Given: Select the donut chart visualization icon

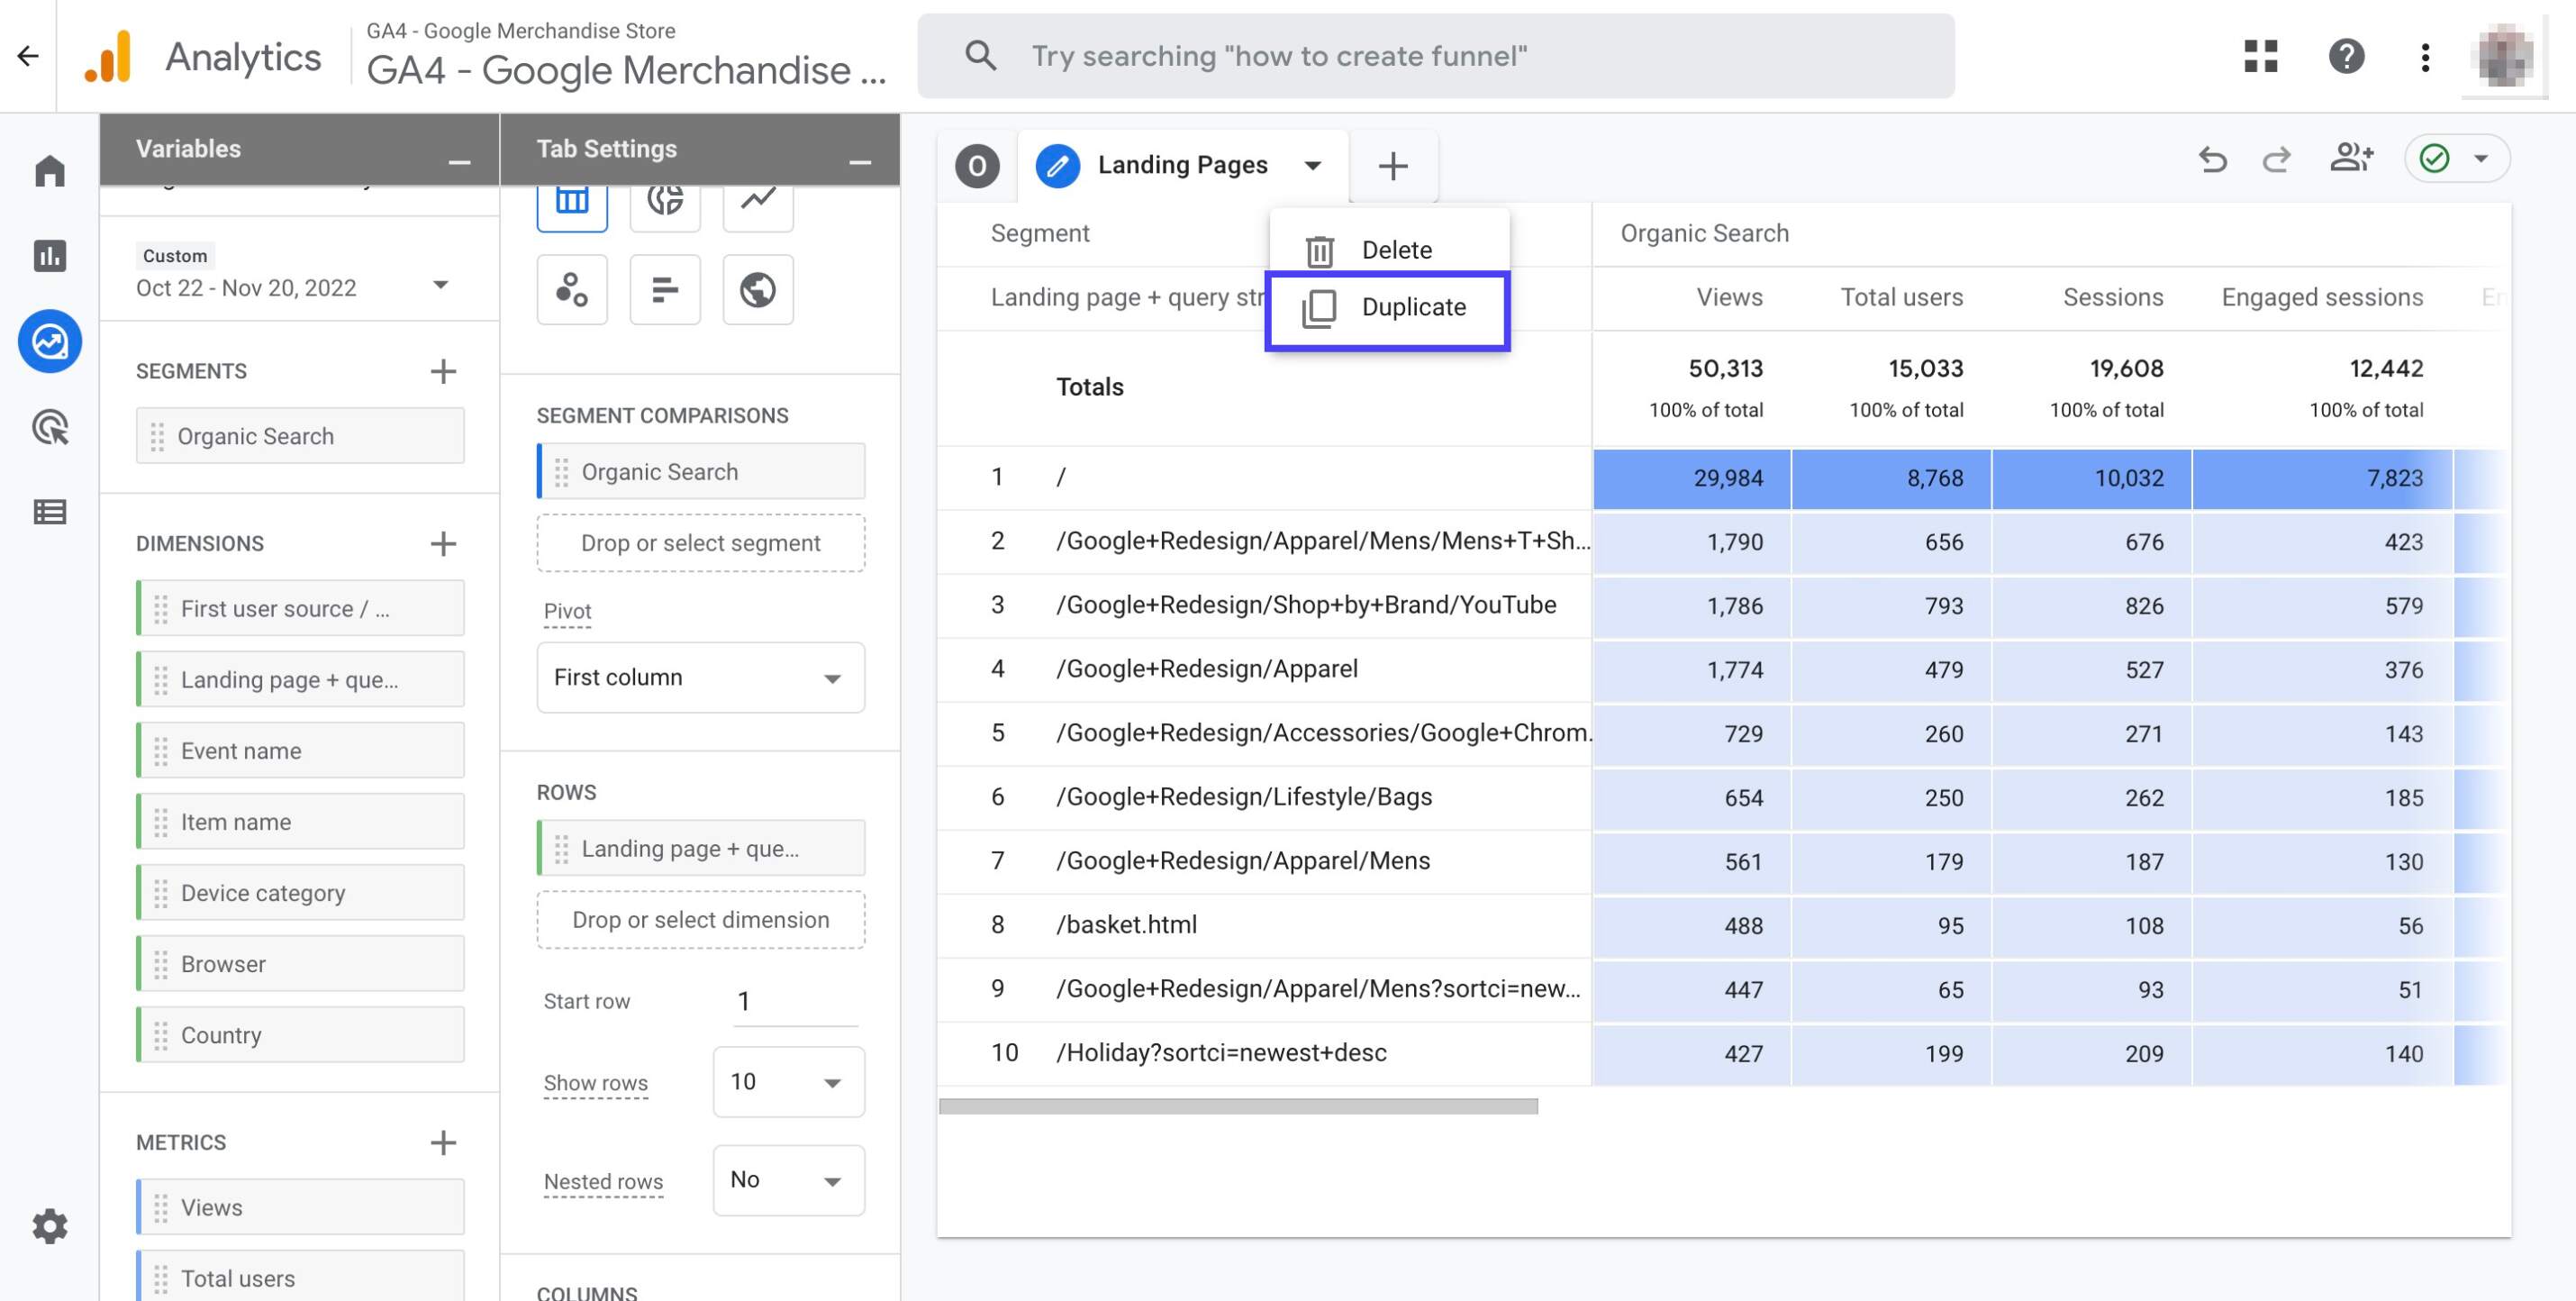Looking at the screenshot, I should click(x=665, y=206).
